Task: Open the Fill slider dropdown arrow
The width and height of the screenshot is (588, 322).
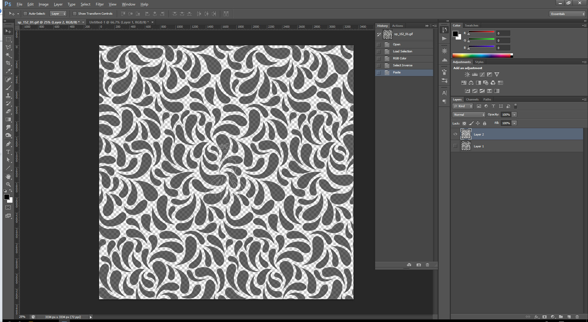Action: pyautogui.click(x=514, y=123)
